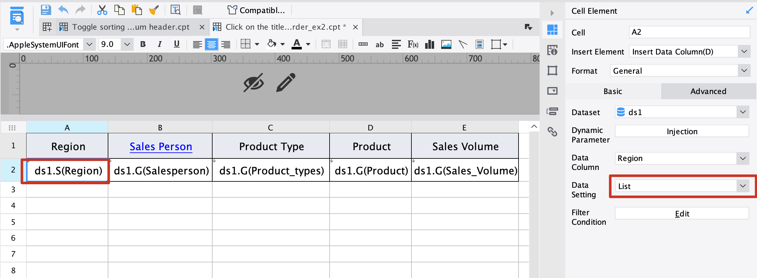Screen dimensions: 757x278
Task: Click the Redo arrow icon
Action: pos(80,10)
